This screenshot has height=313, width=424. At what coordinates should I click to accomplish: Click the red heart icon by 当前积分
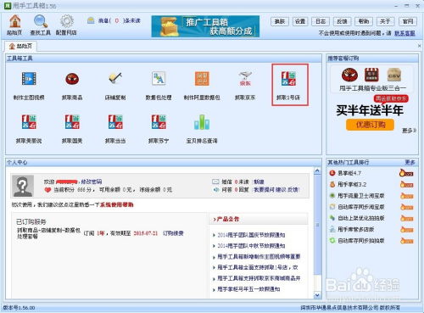click(x=47, y=190)
